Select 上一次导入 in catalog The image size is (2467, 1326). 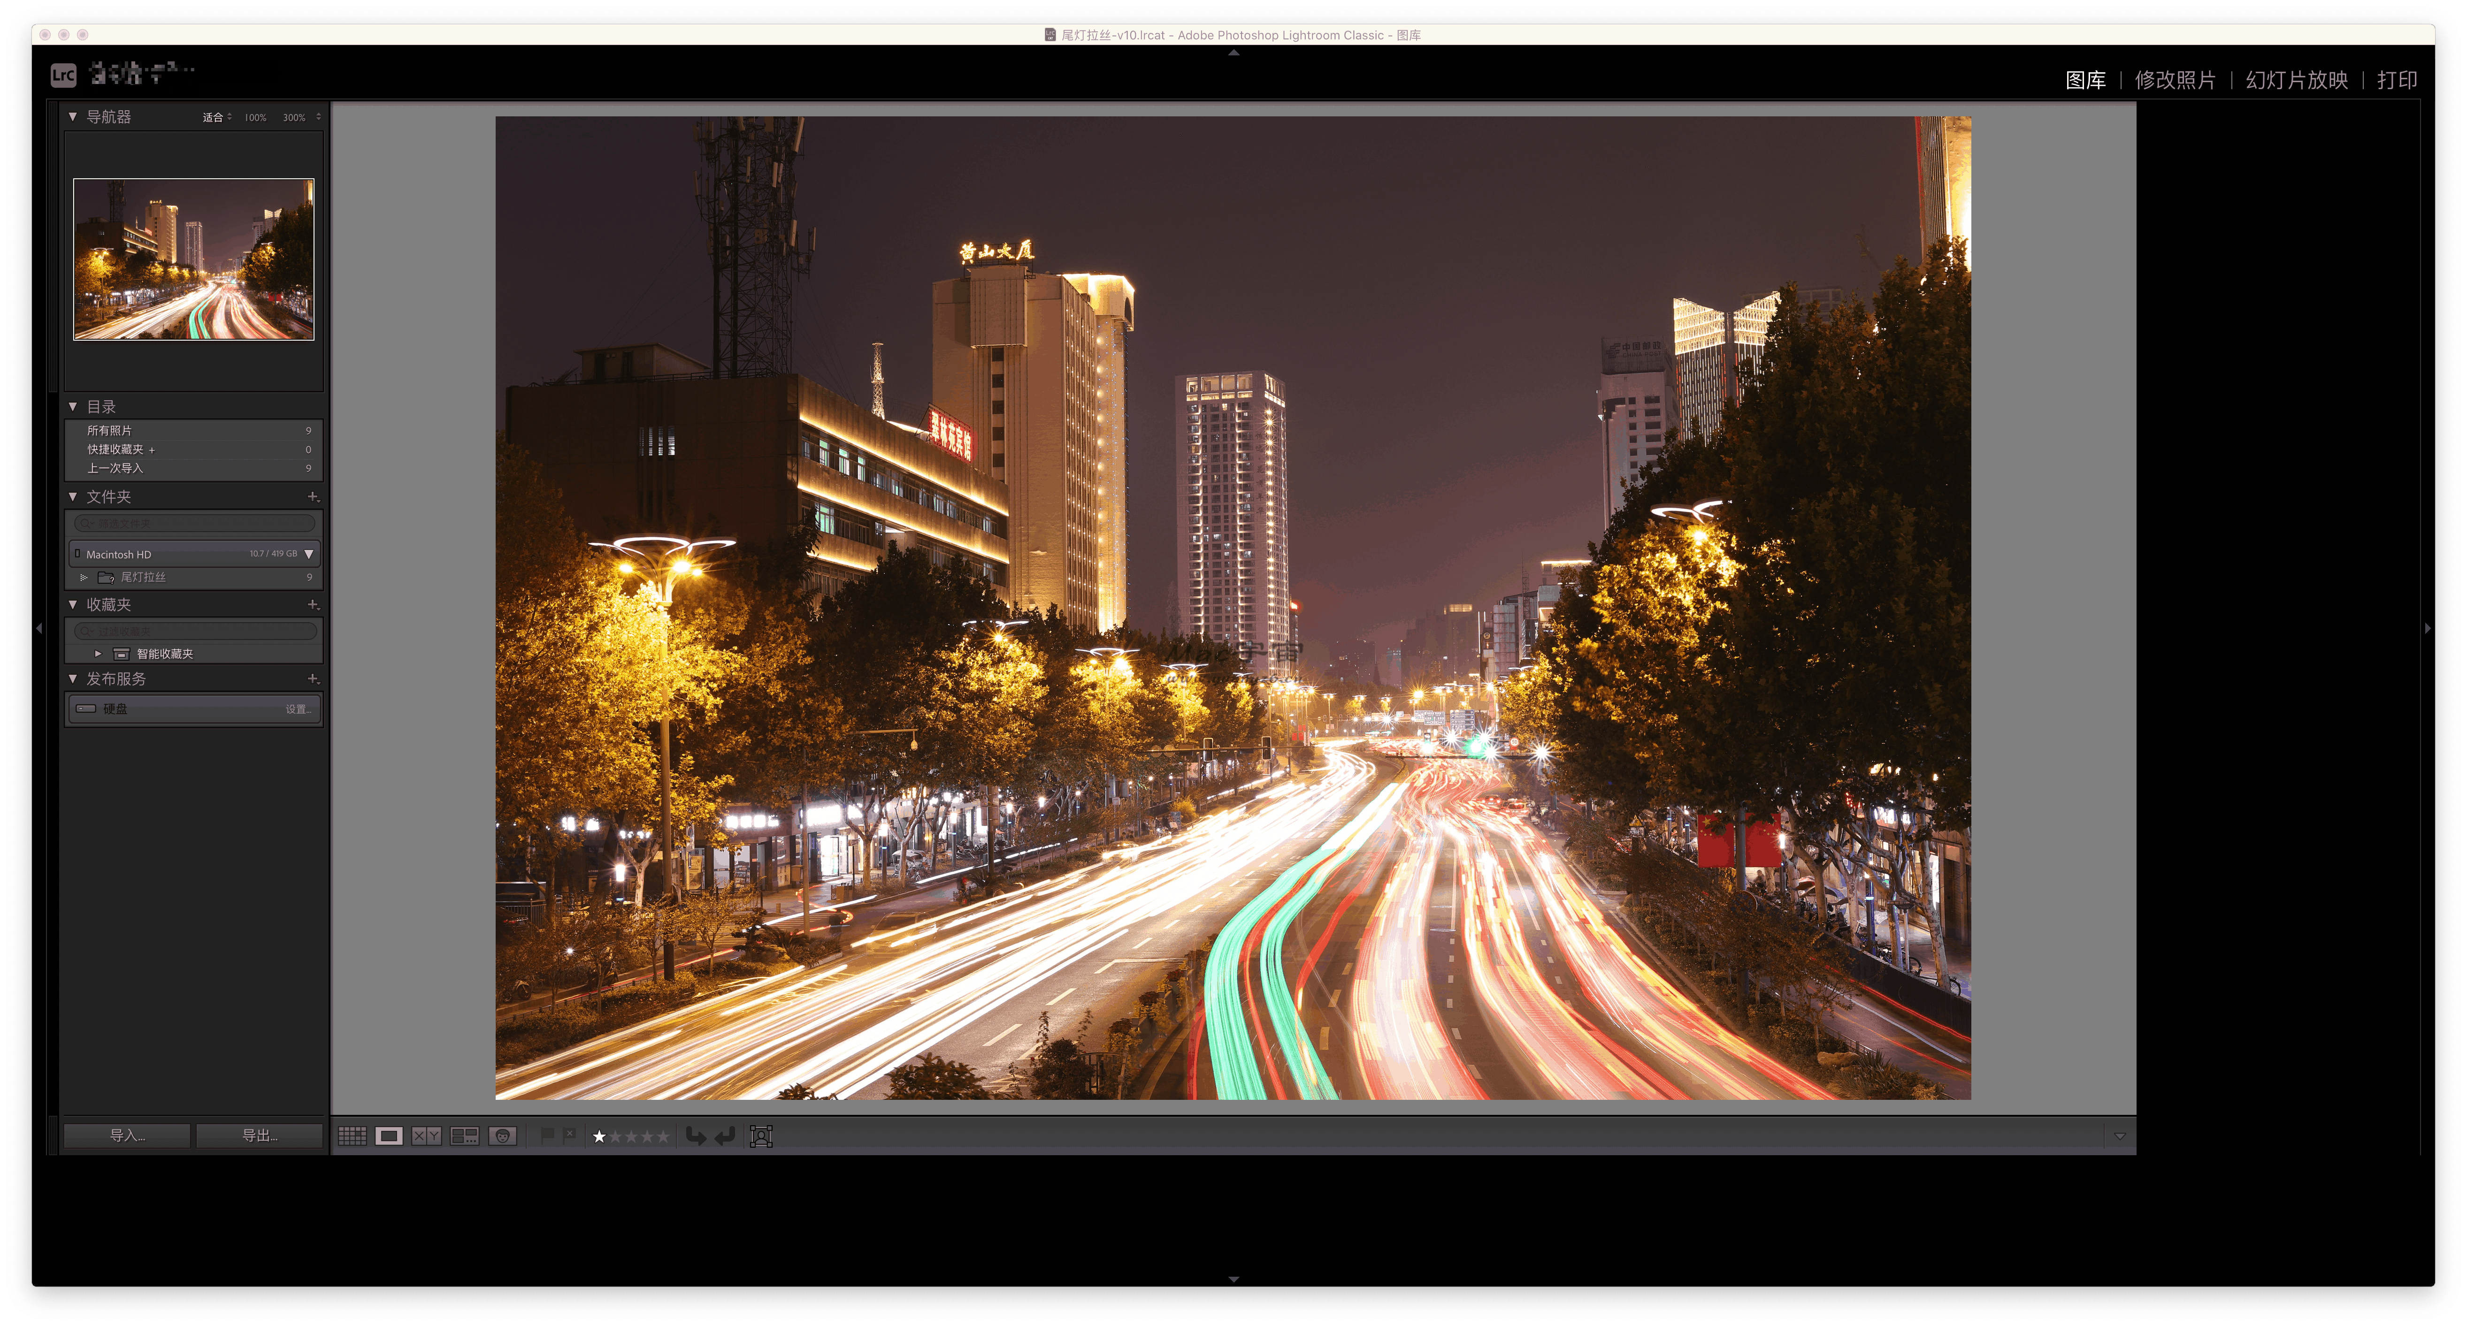click(x=194, y=468)
